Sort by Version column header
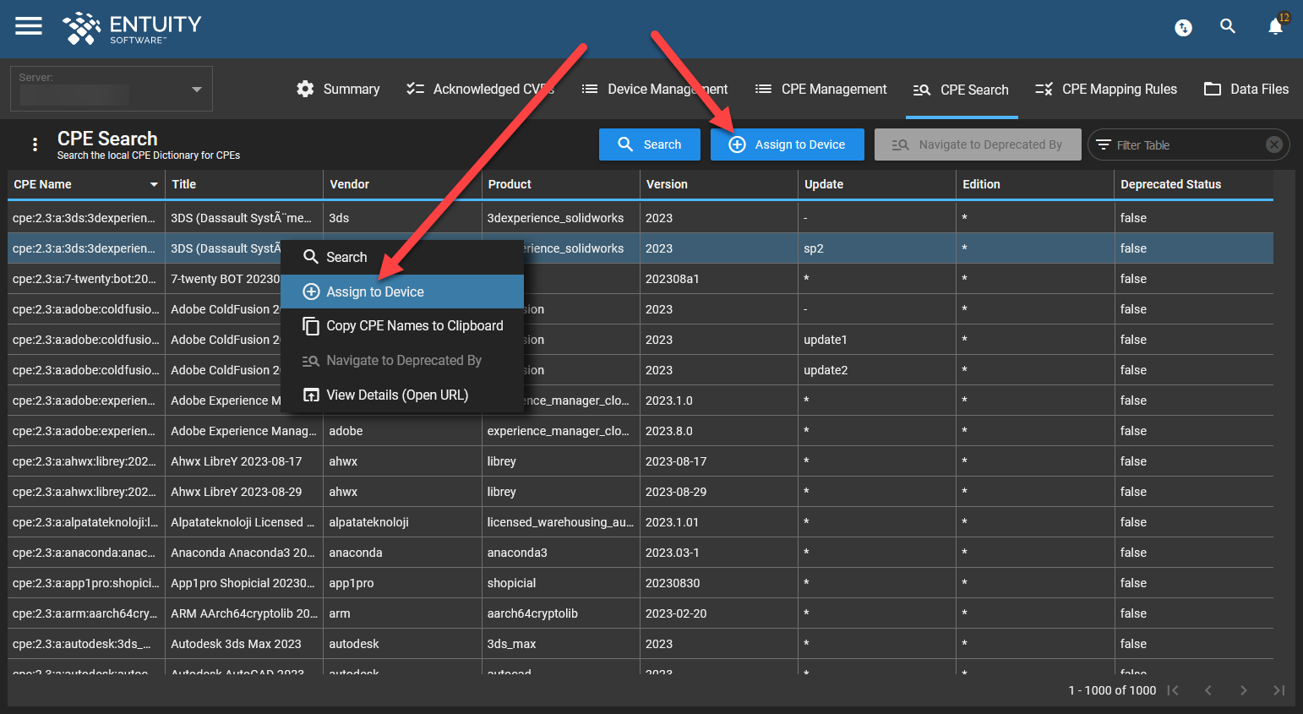Image resolution: width=1303 pixels, height=714 pixels. 719,184
